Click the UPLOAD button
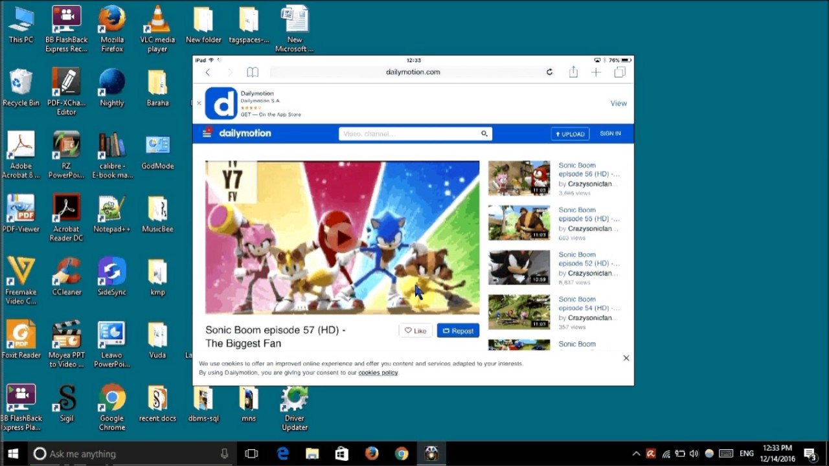 (570, 134)
